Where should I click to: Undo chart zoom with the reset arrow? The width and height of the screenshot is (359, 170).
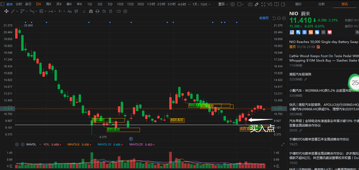pyautogui.click(x=274, y=18)
